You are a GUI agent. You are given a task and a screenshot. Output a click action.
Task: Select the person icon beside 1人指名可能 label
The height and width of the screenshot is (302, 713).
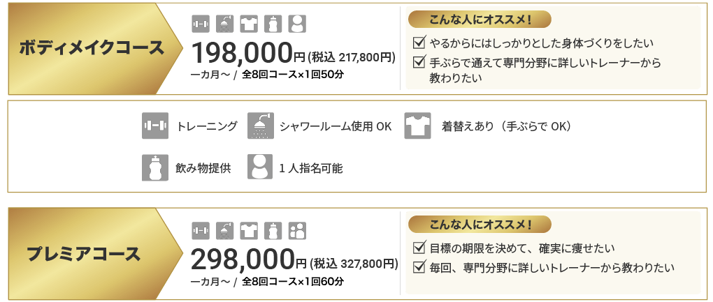point(260,167)
